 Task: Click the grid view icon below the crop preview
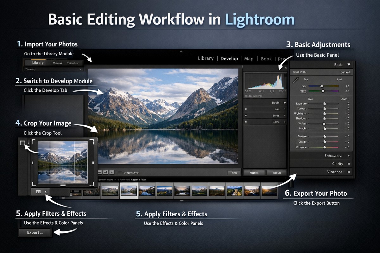tap(38, 191)
